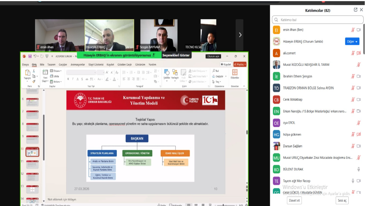This screenshot has width=365, height=206.
Task: Click the PowerPoint save icon
Action: pos(30,56)
